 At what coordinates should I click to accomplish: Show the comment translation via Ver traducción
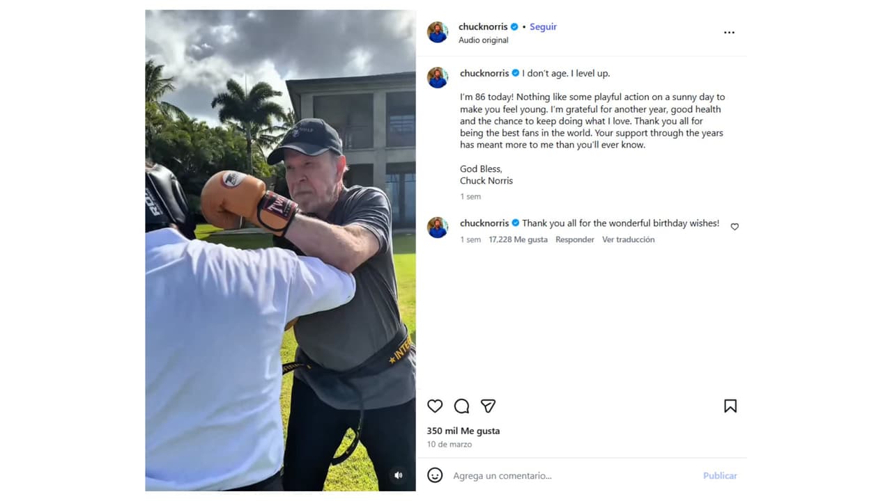point(629,239)
